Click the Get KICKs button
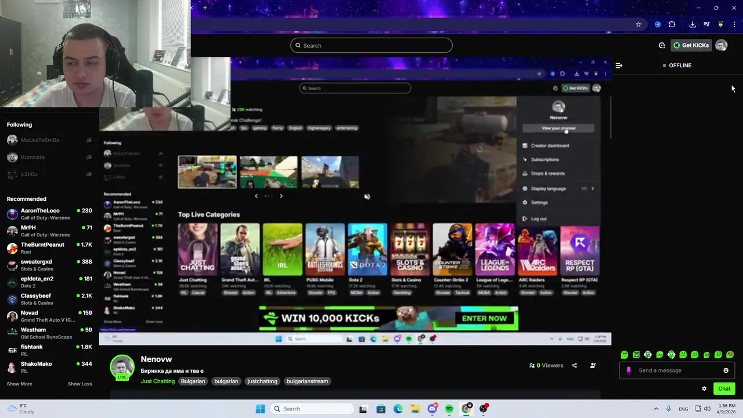This screenshot has width=743, height=418. [691, 45]
